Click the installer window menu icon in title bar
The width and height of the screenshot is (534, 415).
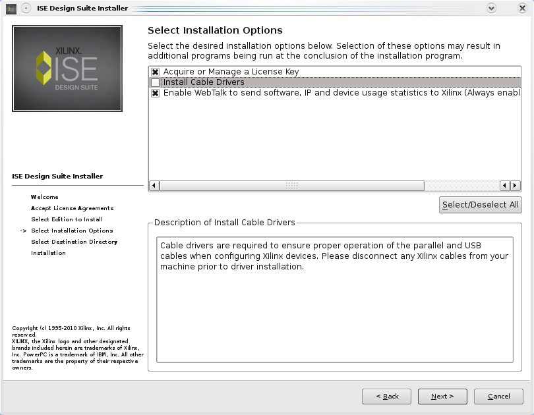[11, 9]
